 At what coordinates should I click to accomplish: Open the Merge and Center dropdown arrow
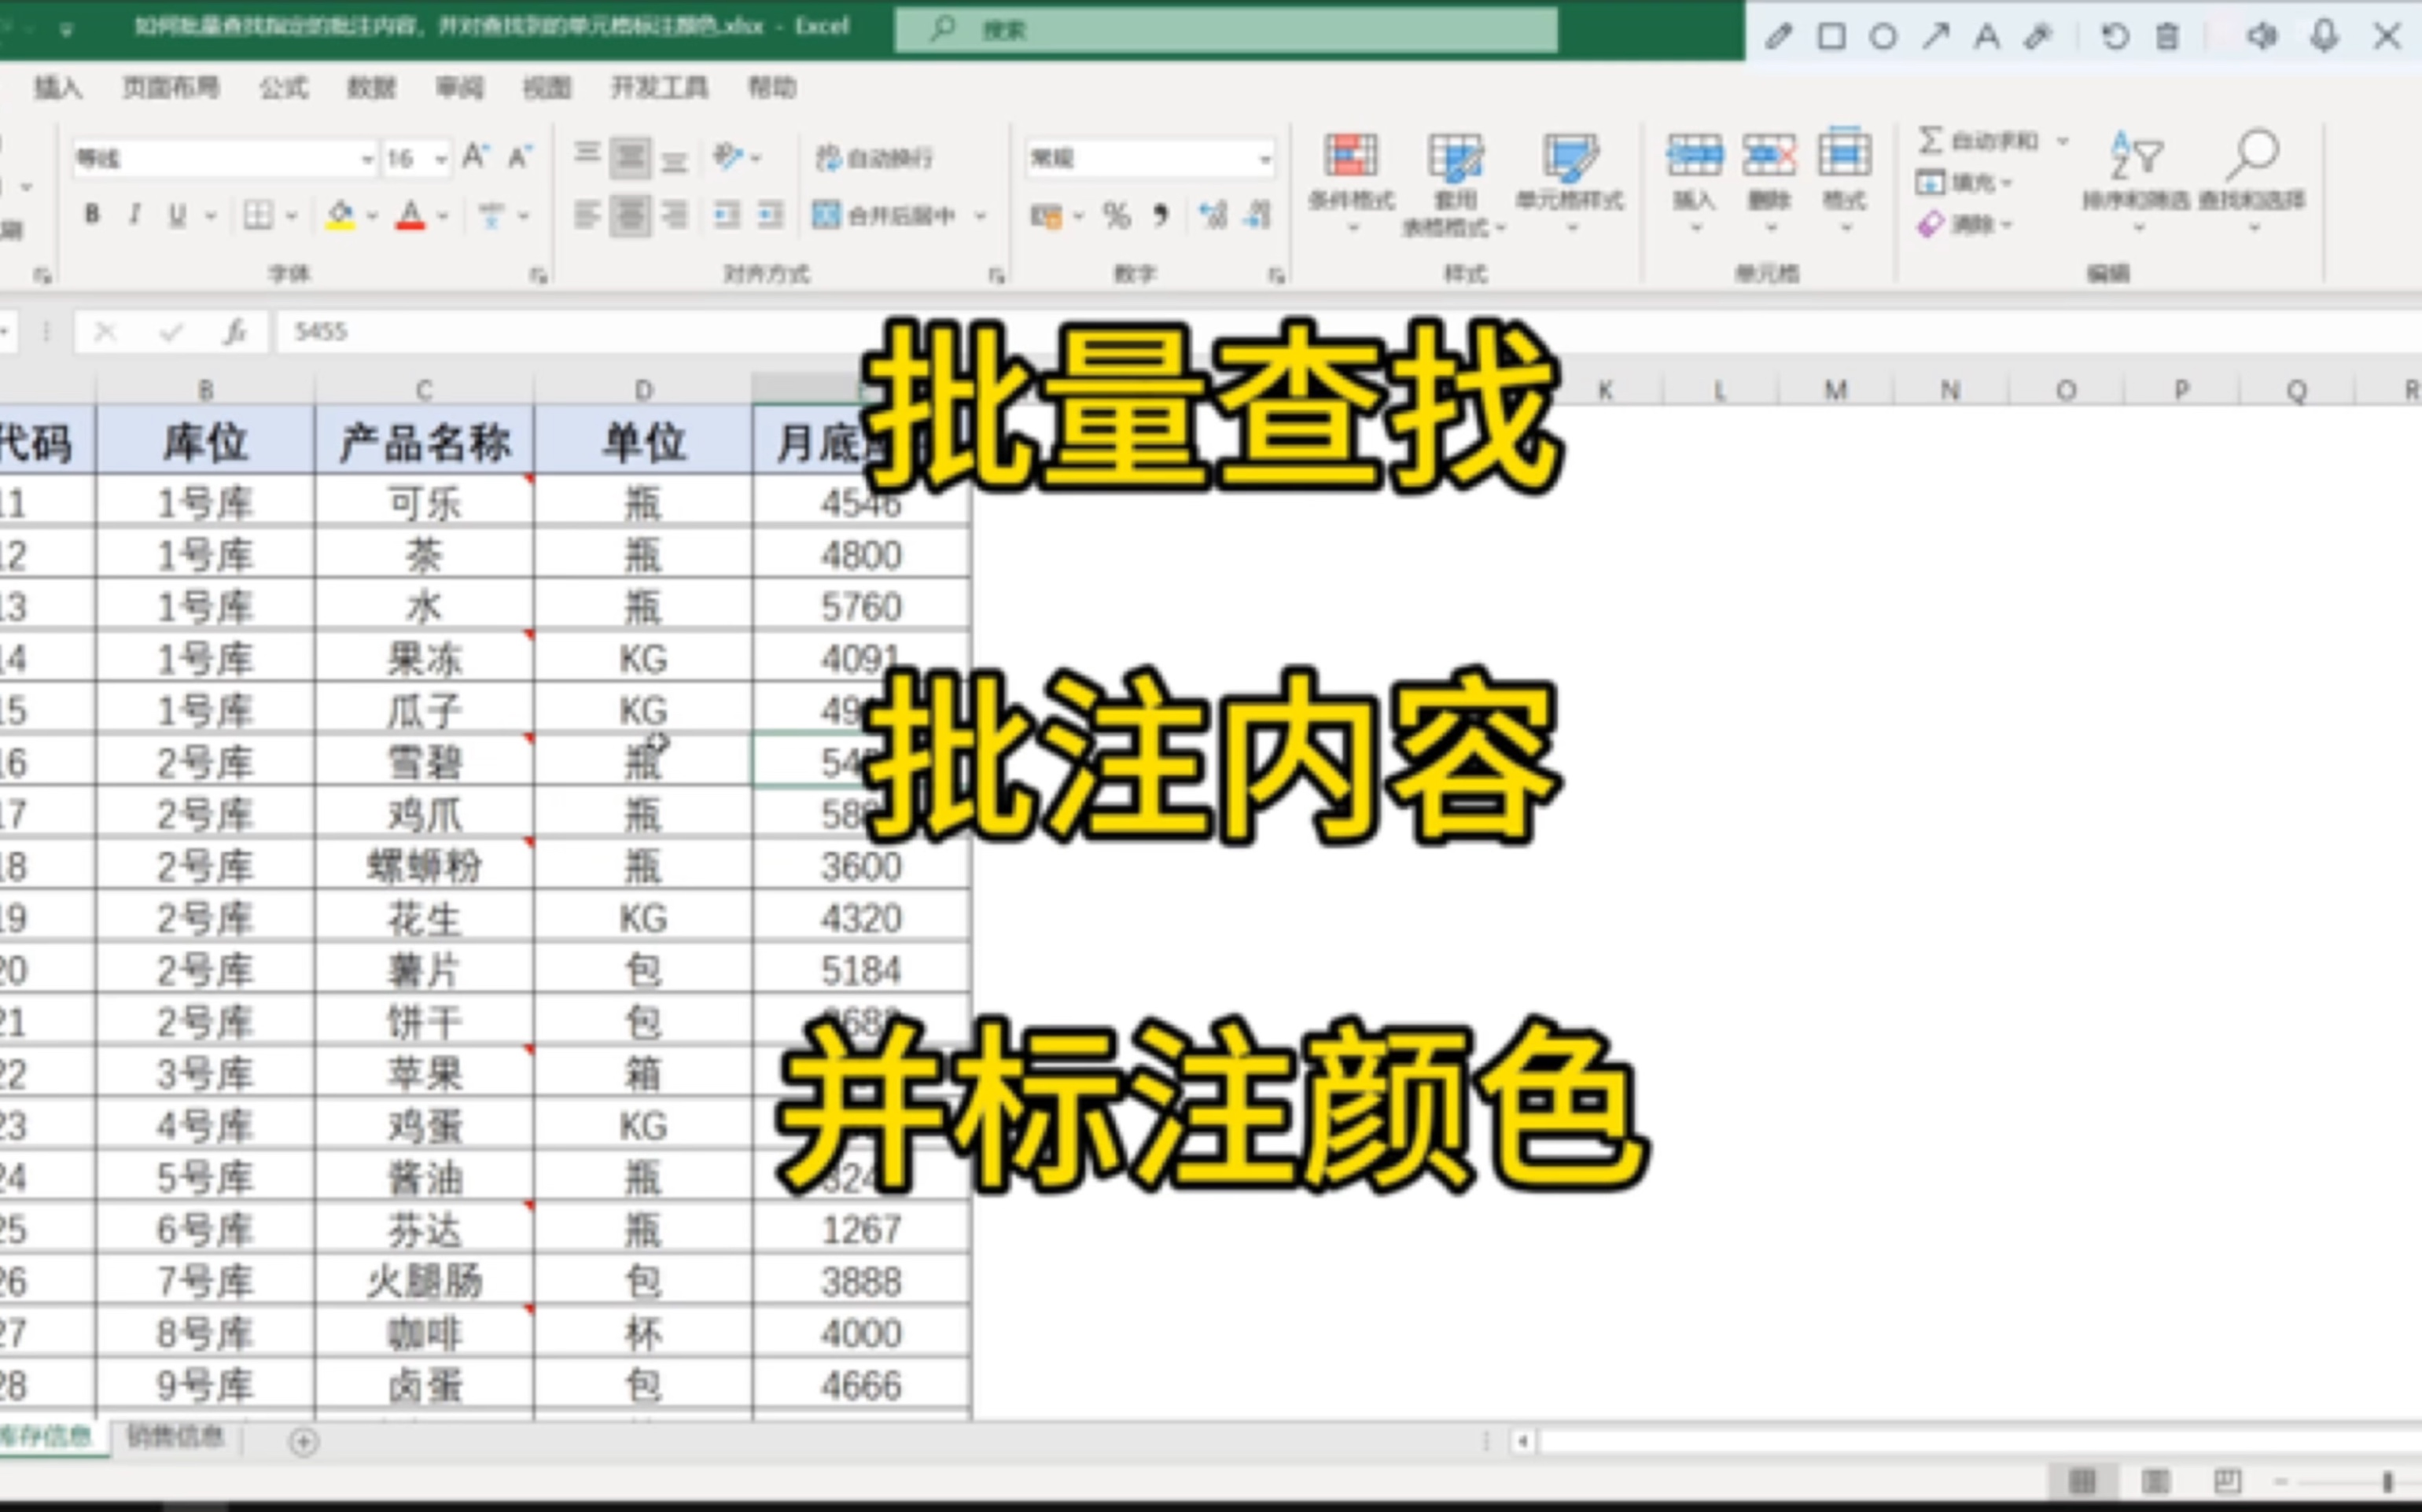pyautogui.click(x=981, y=215)
